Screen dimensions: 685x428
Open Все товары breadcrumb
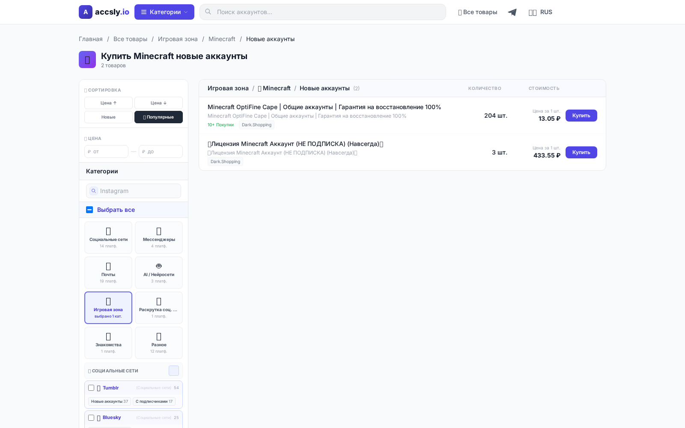pyautogui.click(x=130, y=39)
